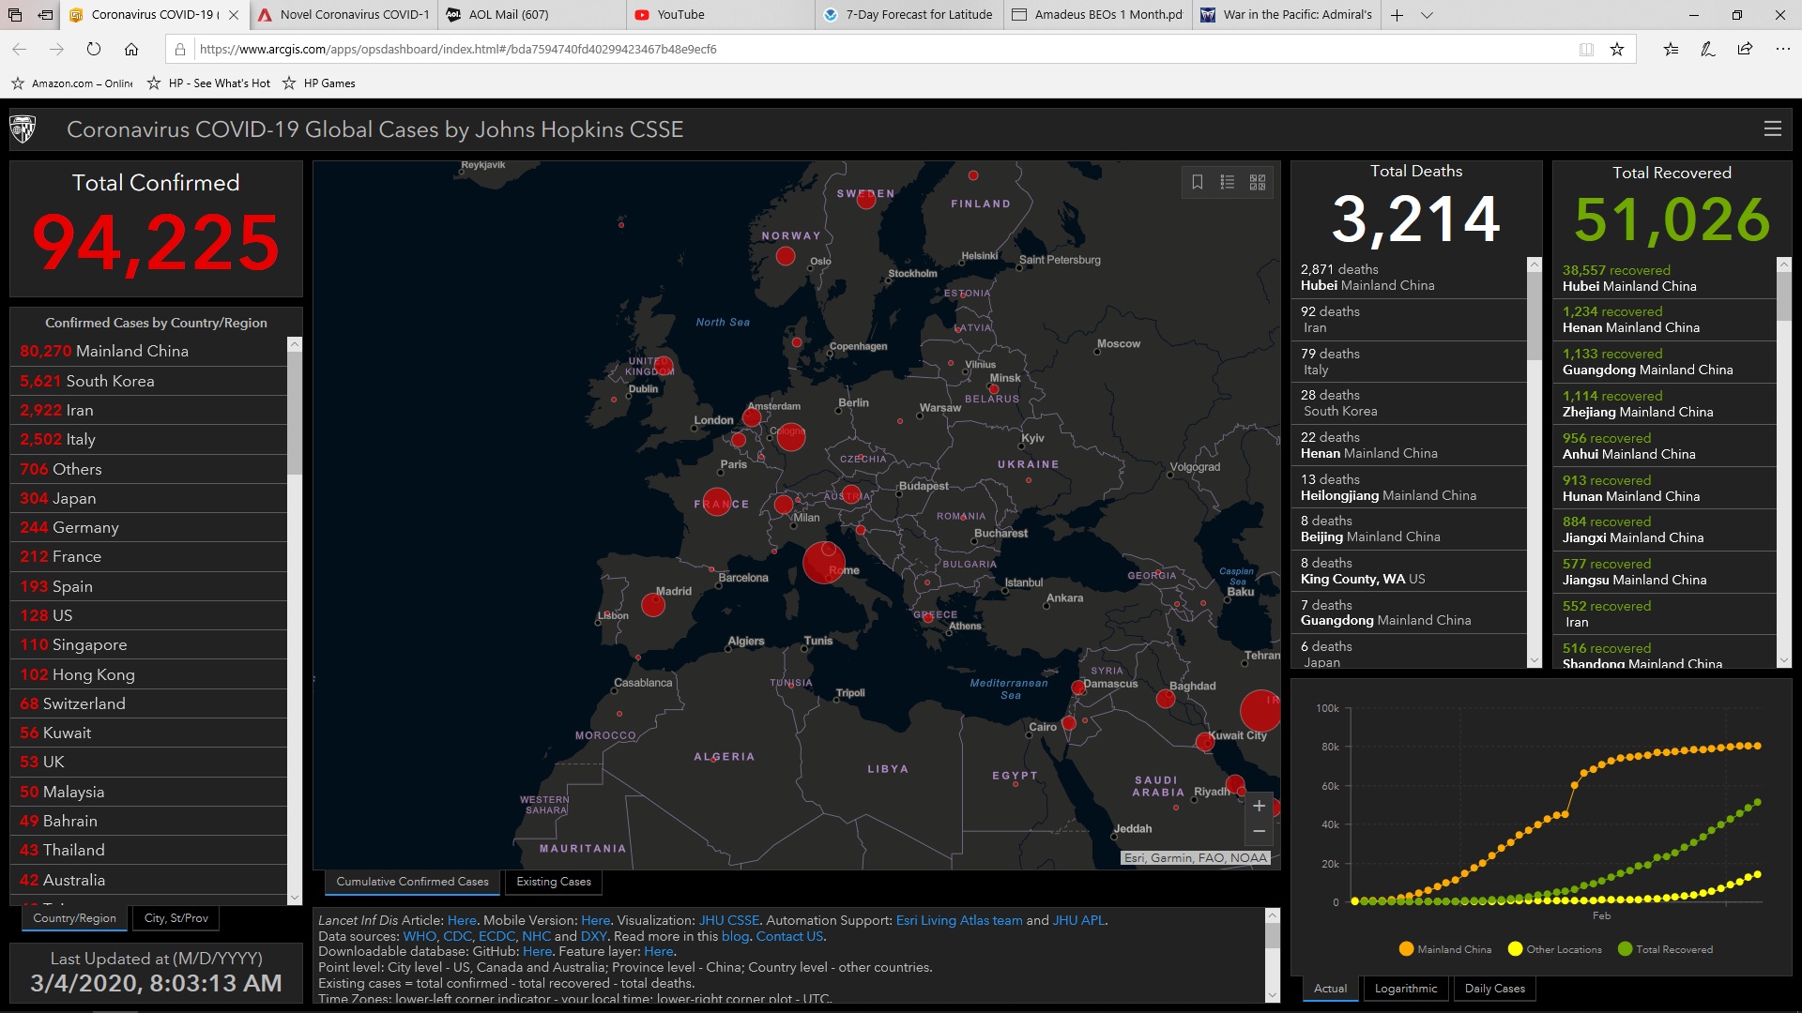This screenshot has width=1802, height=1013.
Task: Switch to Amadeus BEOs tab
Action: pyautogui.click(x=1098, y=15)
